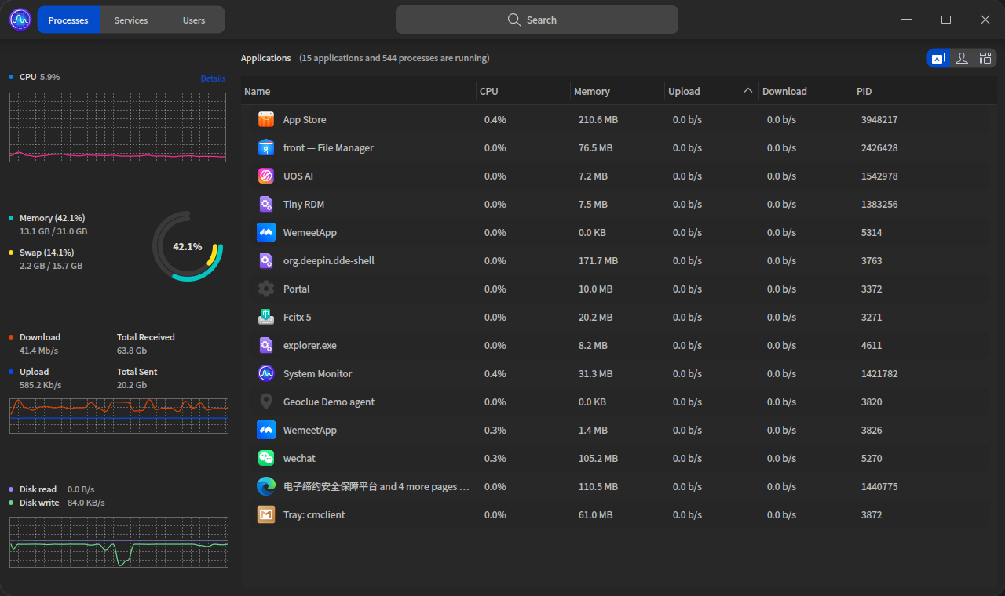Click the 171.7 MB memory value

598,261
